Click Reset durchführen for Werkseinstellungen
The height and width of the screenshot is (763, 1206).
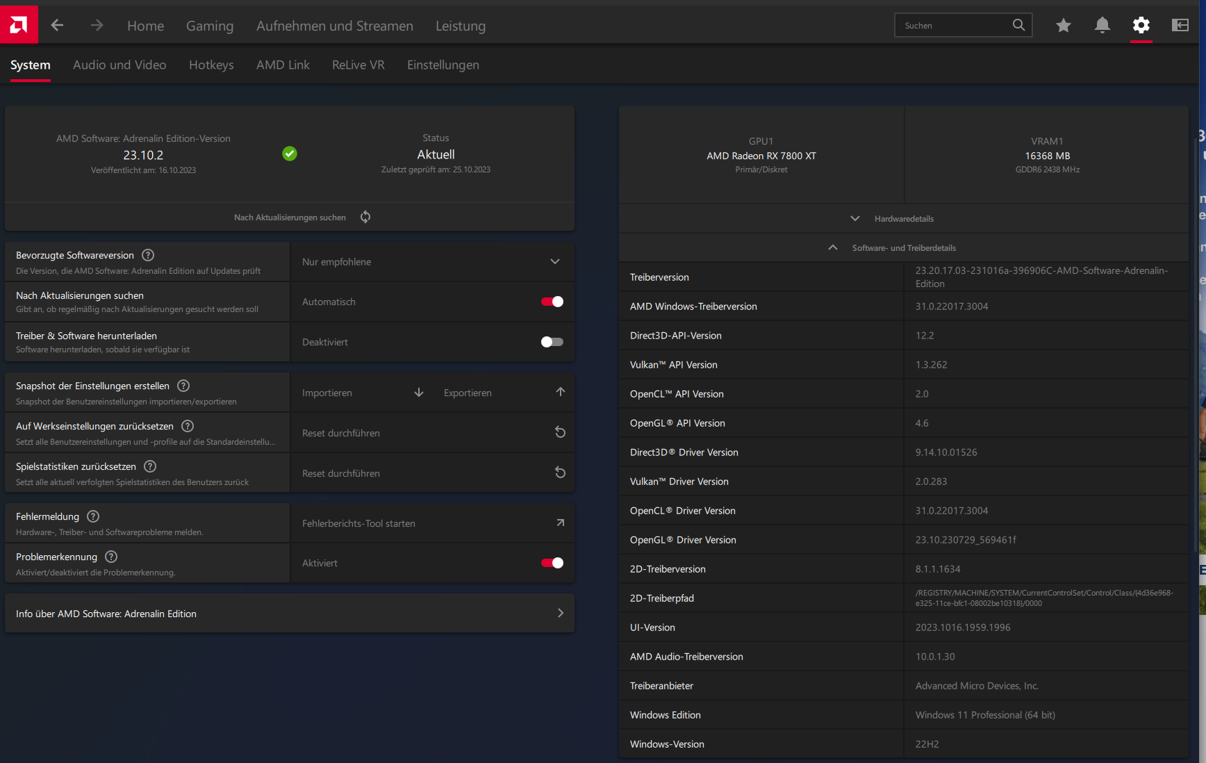pos(433,433)
